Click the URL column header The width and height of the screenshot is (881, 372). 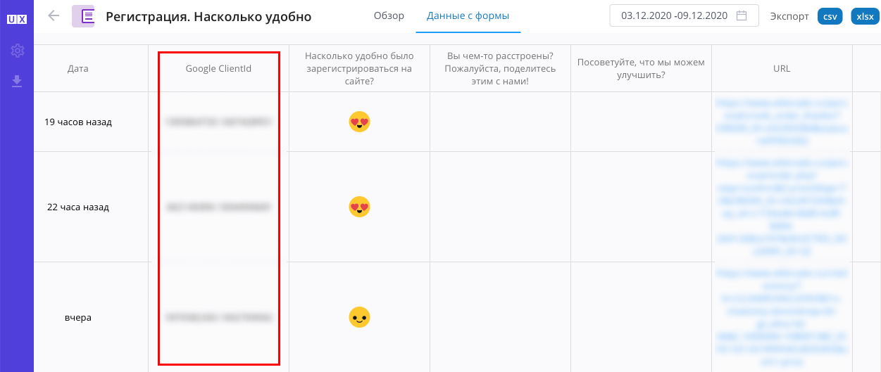[x=782, y=69]
